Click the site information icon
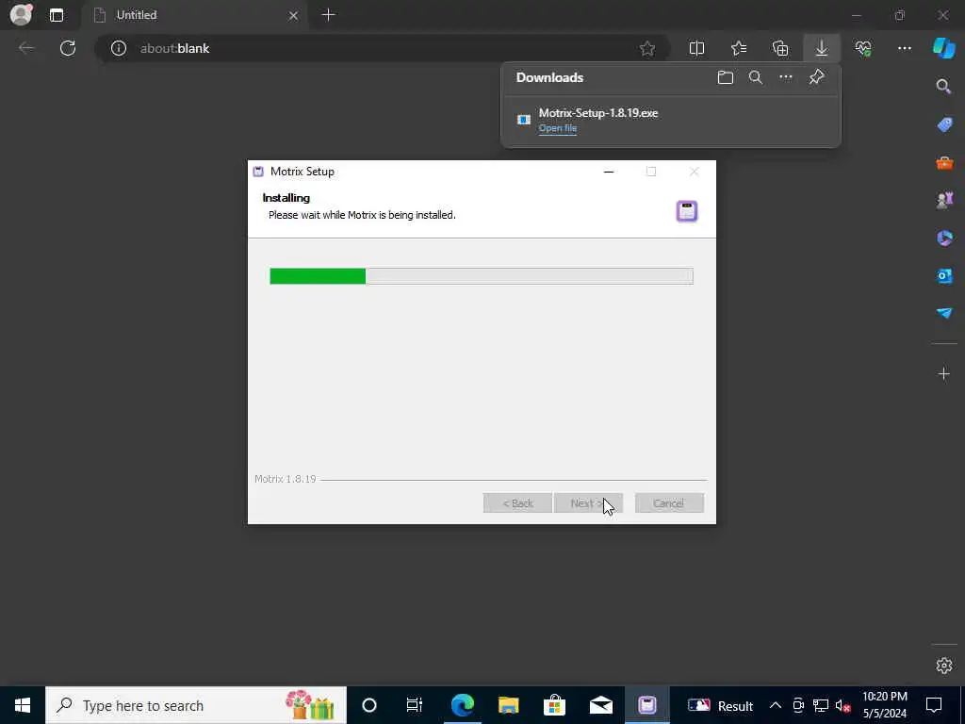965x724 pixels. [x=119, y=48]
